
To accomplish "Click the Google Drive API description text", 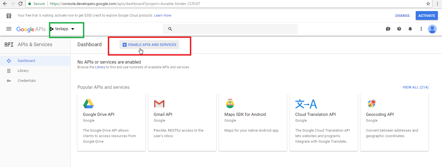I will 109,136.
